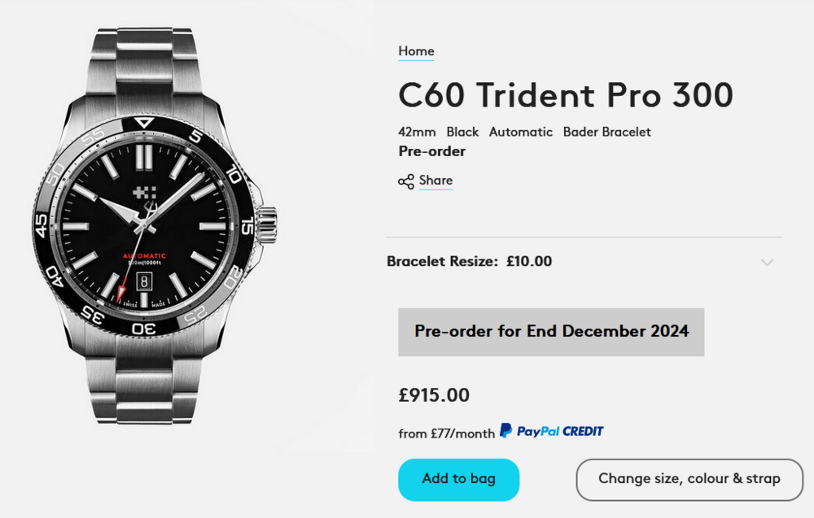The image size is (814, 518).
Task: Click the twin-flags logo on watch dial
Action: pos(145,193)
